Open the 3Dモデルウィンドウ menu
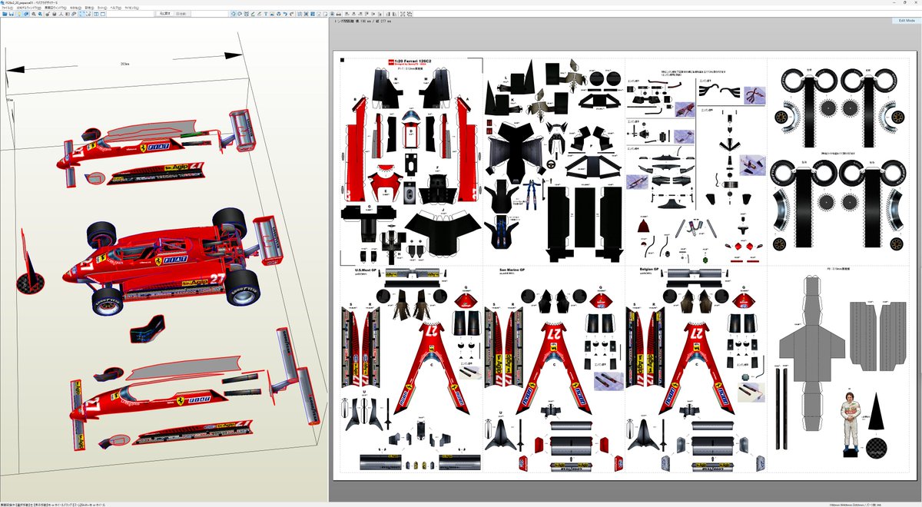This screenshot has width=922, height=507. point(29,8)
